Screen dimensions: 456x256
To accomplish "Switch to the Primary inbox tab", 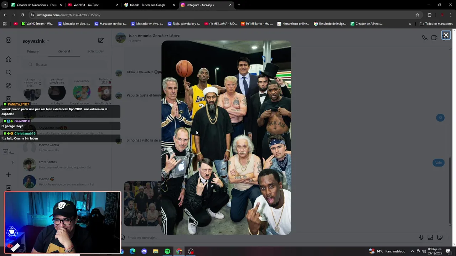I will point(33,52).
